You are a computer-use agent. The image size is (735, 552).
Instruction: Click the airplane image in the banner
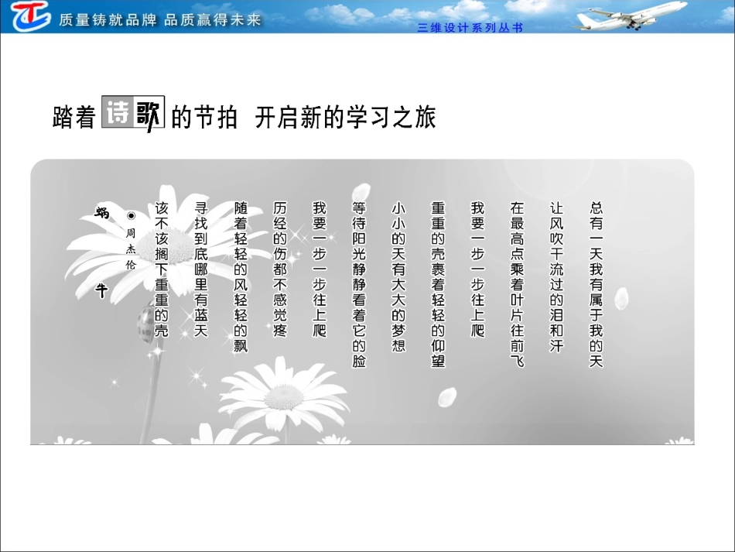(631, 16)
